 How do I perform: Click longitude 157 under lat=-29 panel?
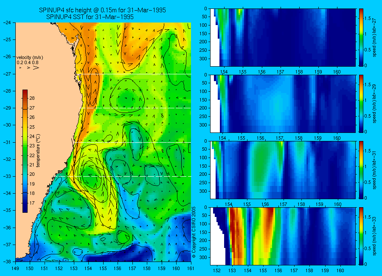point(280,138)
